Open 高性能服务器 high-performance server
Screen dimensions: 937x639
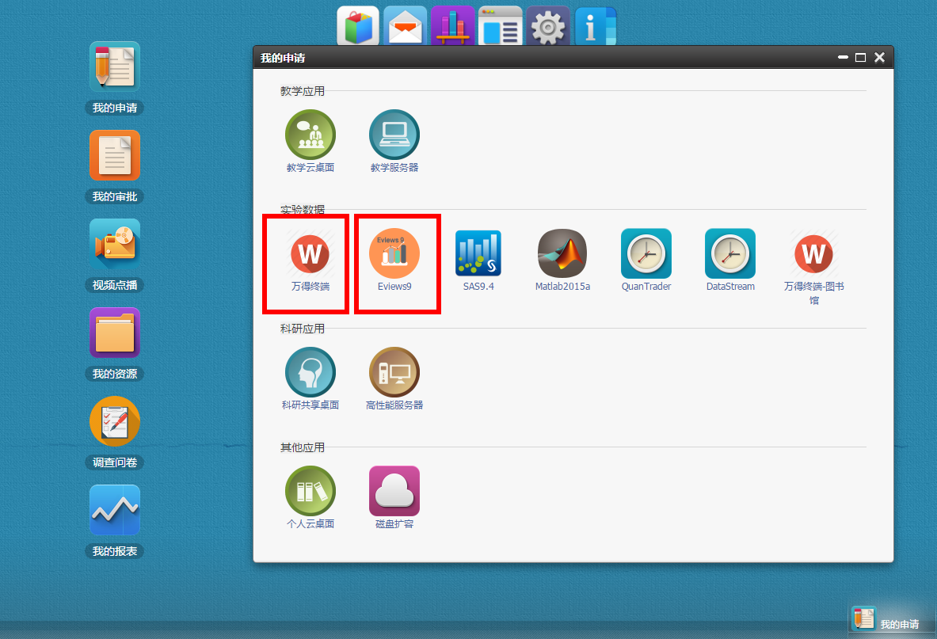pyautogui.click(x=394, y=373)
